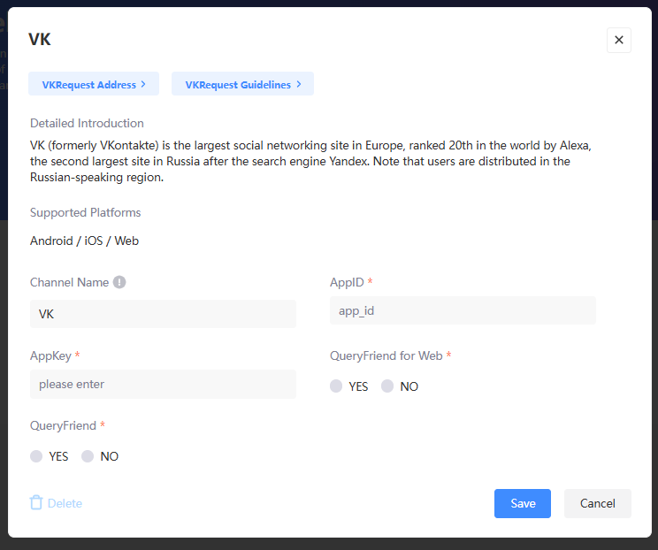Image resolution: width=658 pixels, height=550 pixels.
Task: Click the Delete text link
Action: point(65,503)
